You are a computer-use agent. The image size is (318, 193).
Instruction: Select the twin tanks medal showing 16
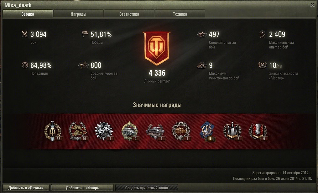[78, 131]
